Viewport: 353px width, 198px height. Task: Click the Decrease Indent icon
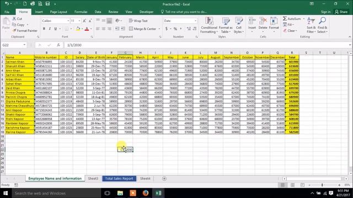tap(117, 29)
